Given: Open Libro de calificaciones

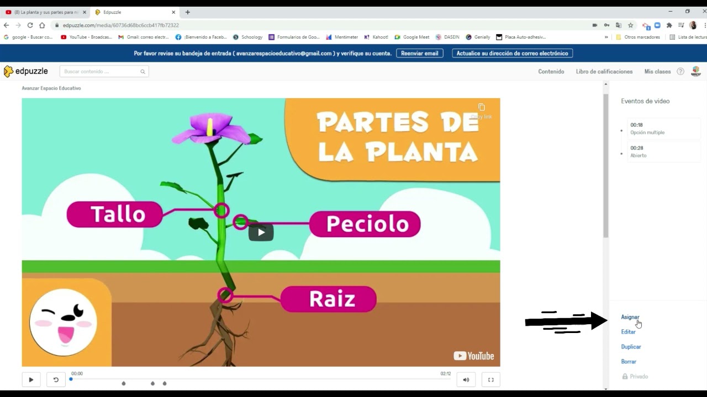Looking at the screenshot, I should (x=604, y=72).
